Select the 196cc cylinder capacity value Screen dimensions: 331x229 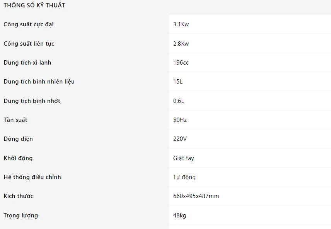181,63
